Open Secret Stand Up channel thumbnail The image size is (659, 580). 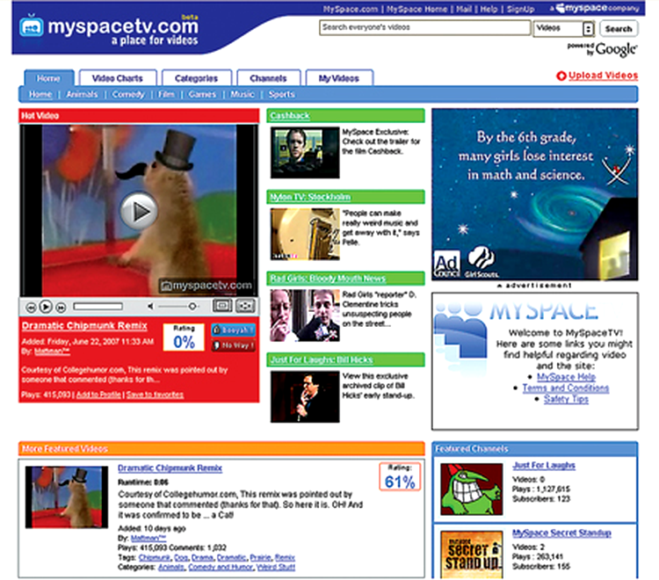[x=472, y=555]
